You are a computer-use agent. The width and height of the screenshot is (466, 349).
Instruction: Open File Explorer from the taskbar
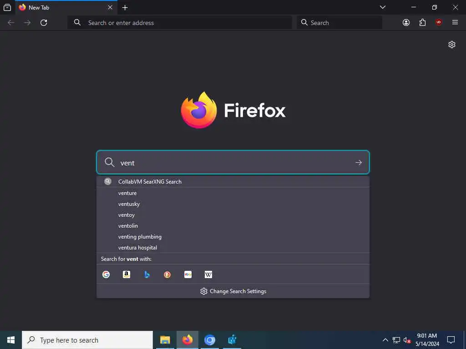click(165, 340)
